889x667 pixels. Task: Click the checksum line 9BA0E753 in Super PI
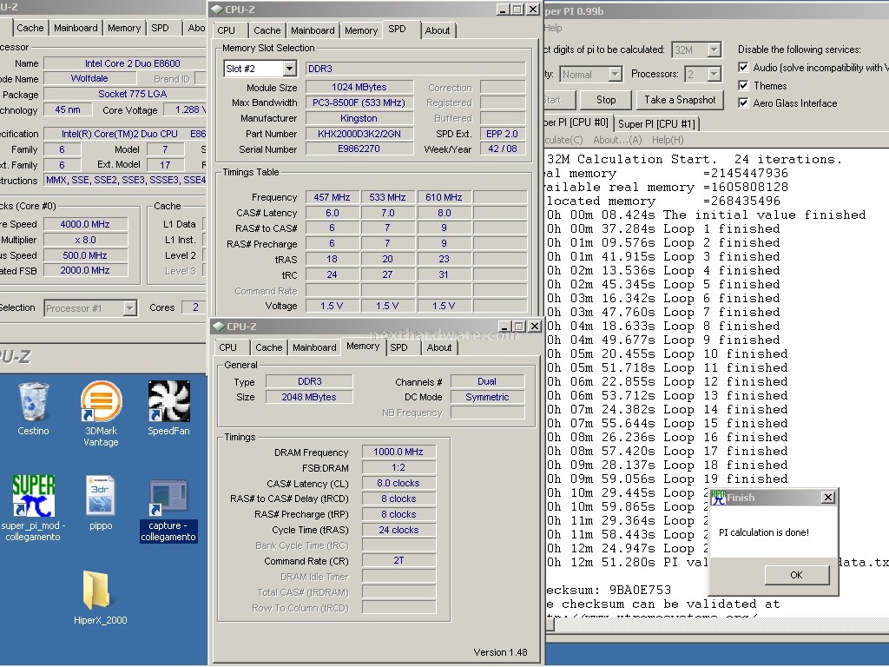[608, 590]
